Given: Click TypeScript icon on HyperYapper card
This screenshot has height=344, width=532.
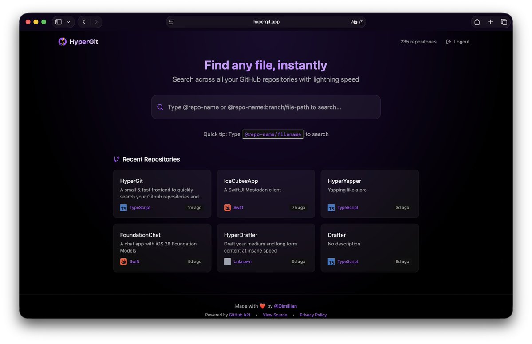Looking at the screenshot, I should (x=331, y=208).
